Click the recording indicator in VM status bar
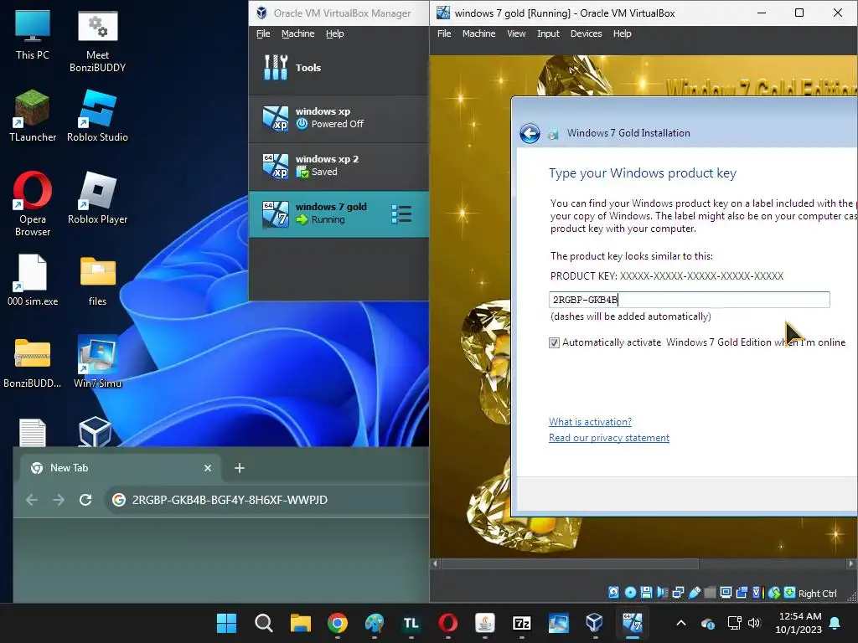858x643 pixels. [742, 593]
